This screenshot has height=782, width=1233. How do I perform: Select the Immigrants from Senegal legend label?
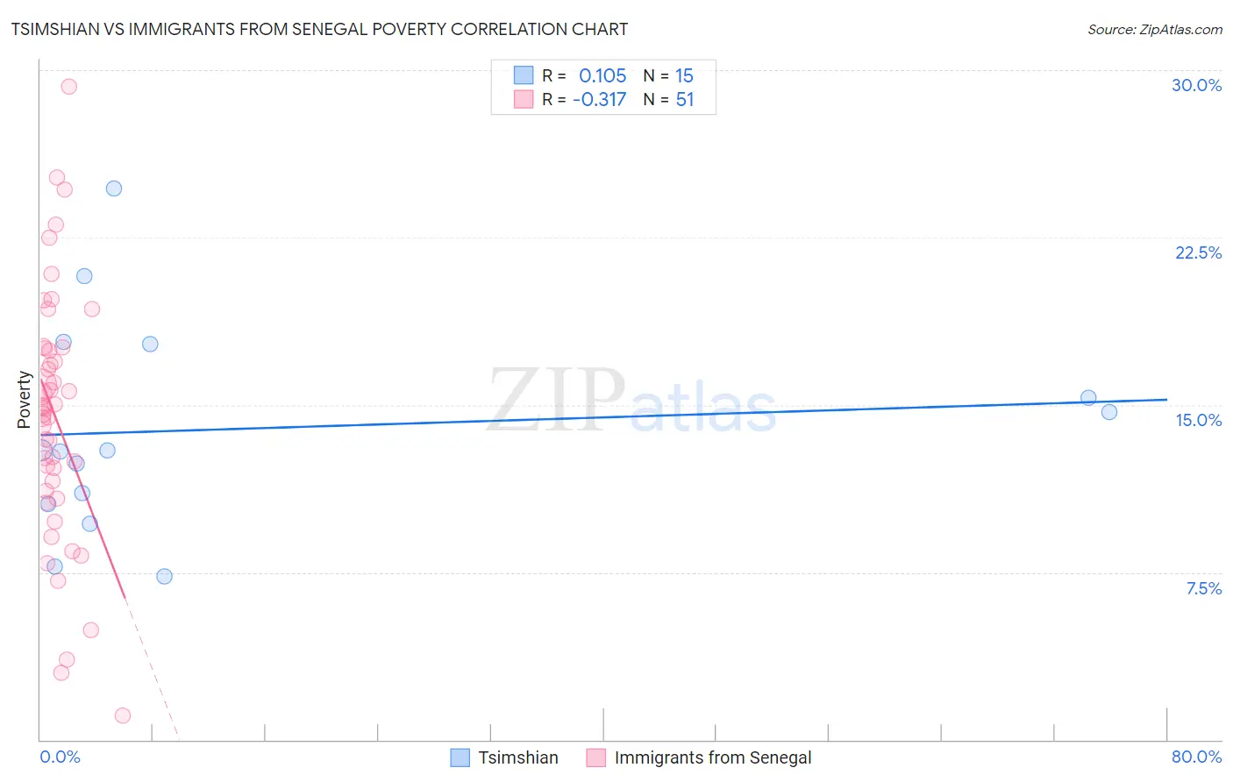[713, 757]
